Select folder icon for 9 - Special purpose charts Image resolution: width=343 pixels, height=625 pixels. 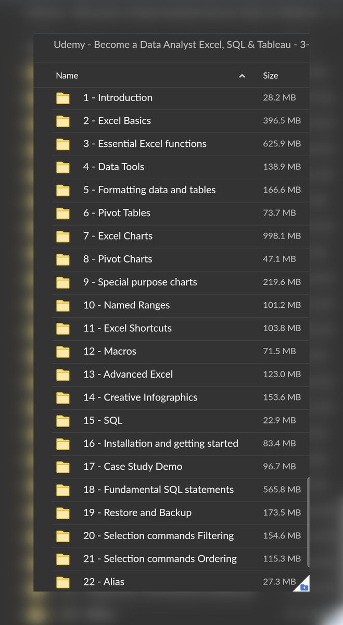(63, 282)
